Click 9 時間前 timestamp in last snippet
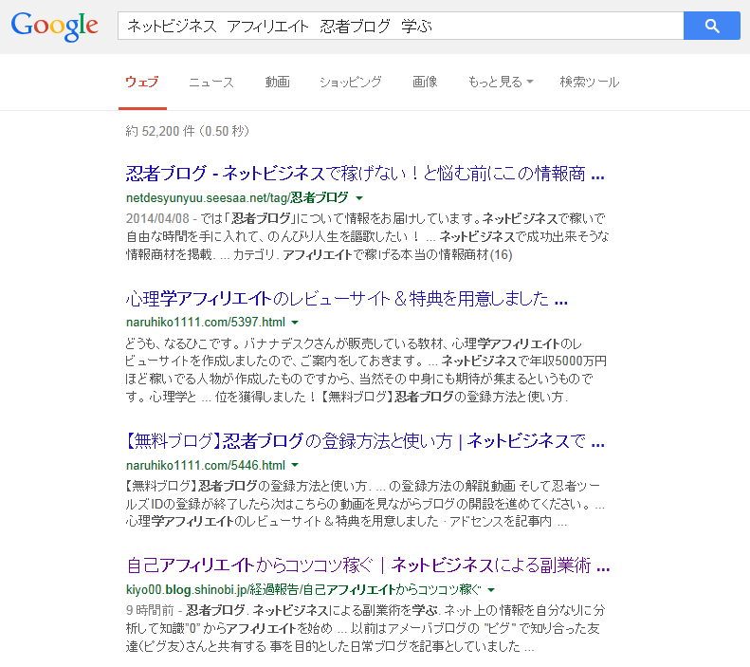The image size is (750, 667). point(150,610)
